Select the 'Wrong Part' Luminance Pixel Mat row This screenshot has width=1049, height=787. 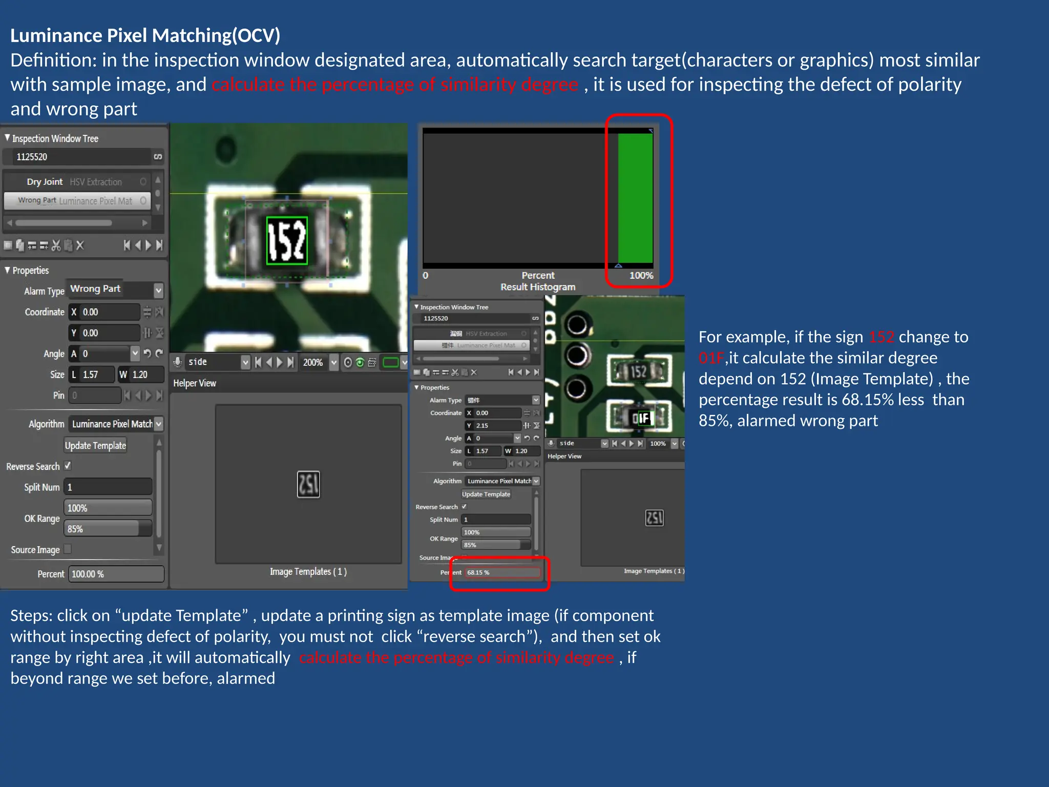[x=78, y=200]
